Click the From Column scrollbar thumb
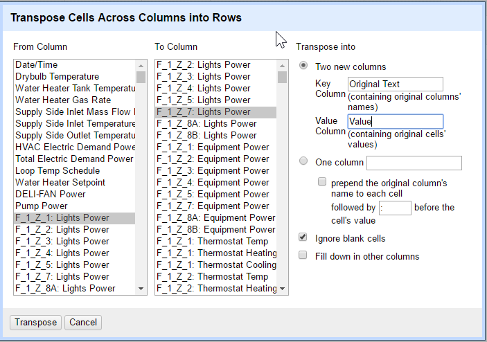This screenshot has height=342, width=487. tap(141, 78)
